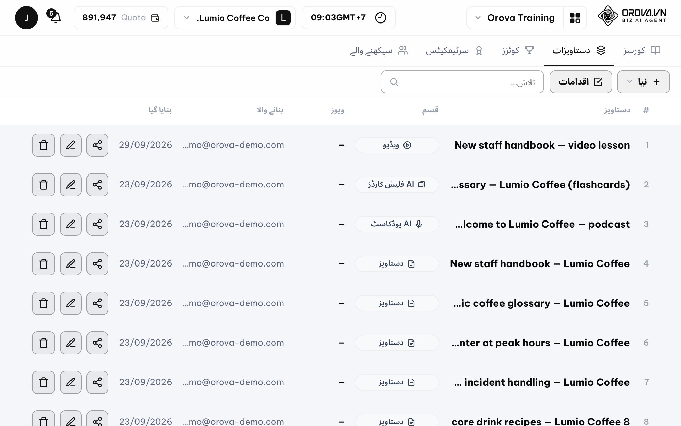Edit the incident handling document row 7

(x=71, y=382)
